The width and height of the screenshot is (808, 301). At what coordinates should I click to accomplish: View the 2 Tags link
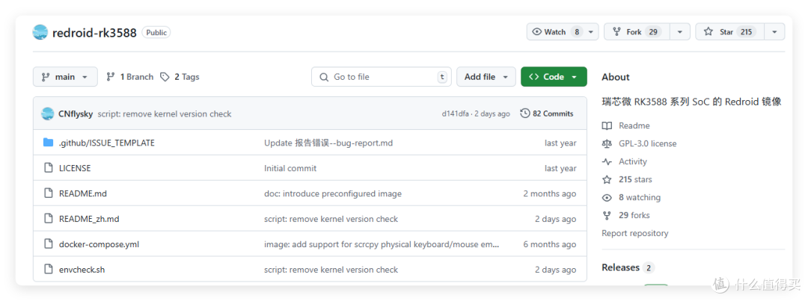180,77
